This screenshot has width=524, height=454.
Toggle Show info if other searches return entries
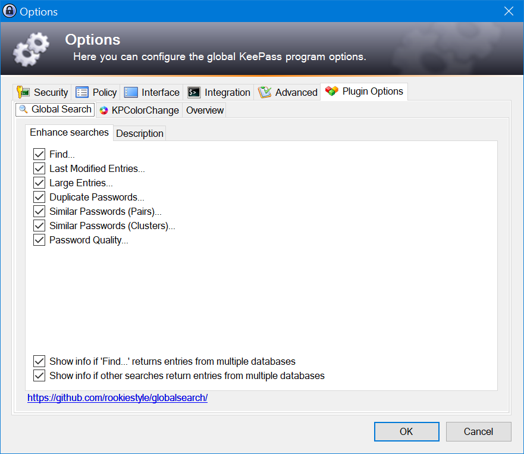[x=39, y=376]
